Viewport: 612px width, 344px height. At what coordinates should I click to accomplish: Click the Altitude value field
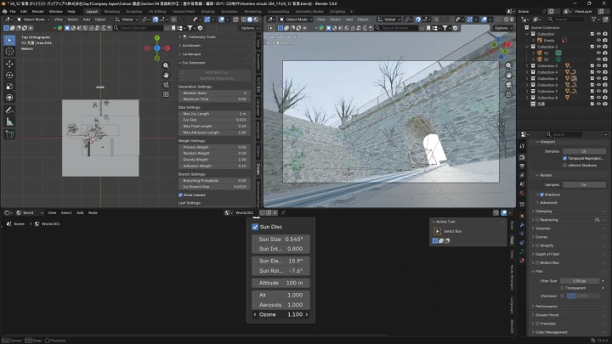coord(280,283)
